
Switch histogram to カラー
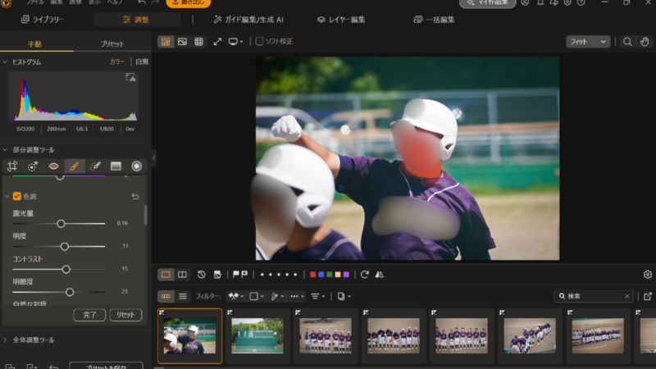[117, 62]
